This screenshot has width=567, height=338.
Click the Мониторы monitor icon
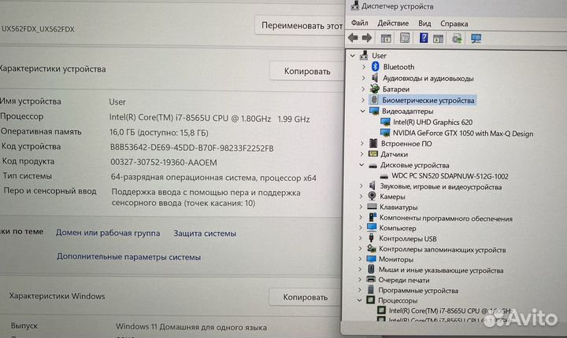[x=372, y=259]
